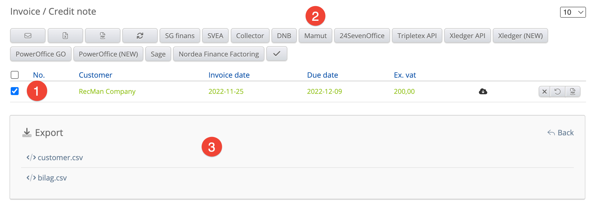This screenshot has width=590, height=206.
Task: Click the back arrow icon in Export panel
Action: coord(551,133)
